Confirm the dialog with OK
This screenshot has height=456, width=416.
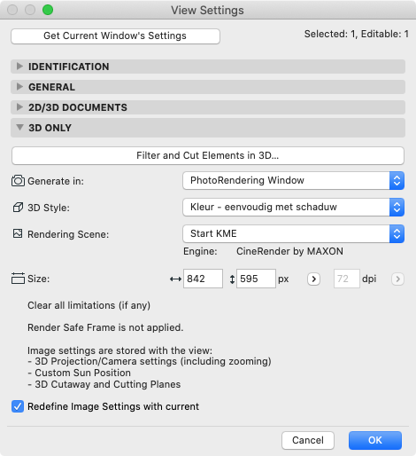375,440
